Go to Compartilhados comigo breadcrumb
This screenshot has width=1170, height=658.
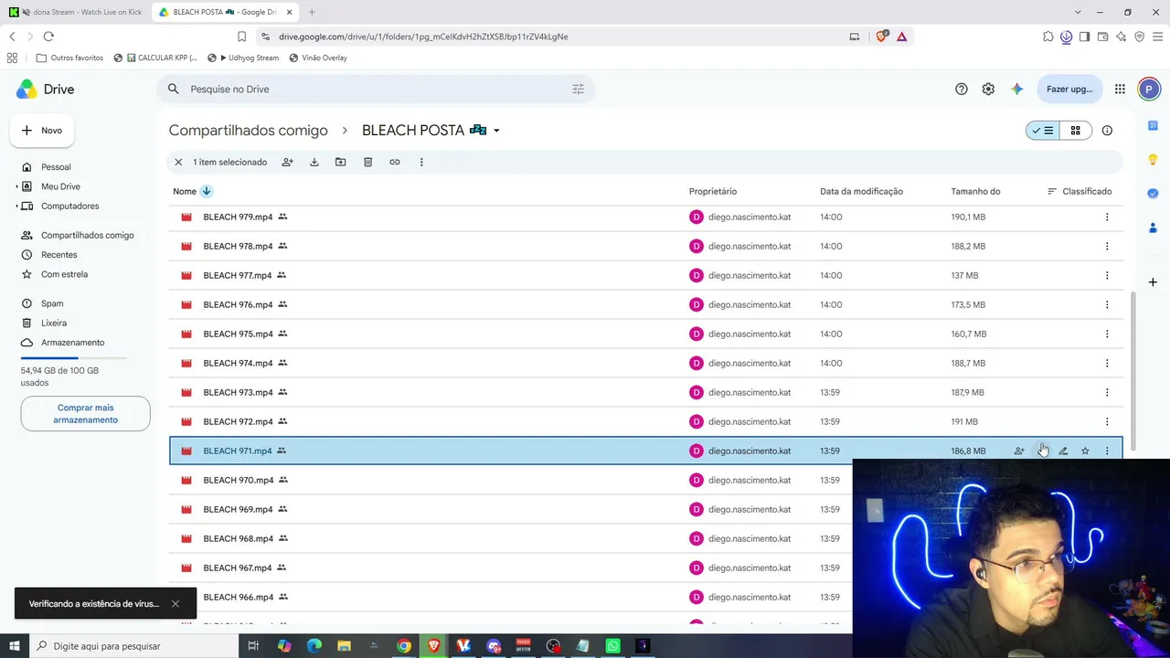point(248,131)
